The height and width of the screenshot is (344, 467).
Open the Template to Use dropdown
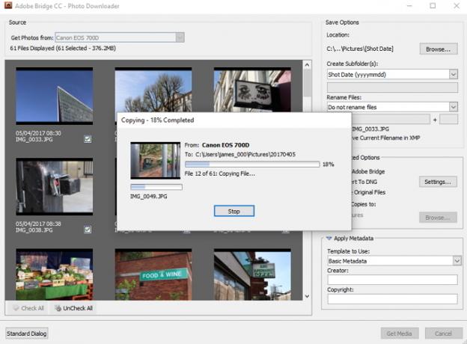click(457, 261)
